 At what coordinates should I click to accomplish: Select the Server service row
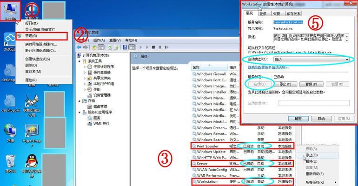pos(243,164)
